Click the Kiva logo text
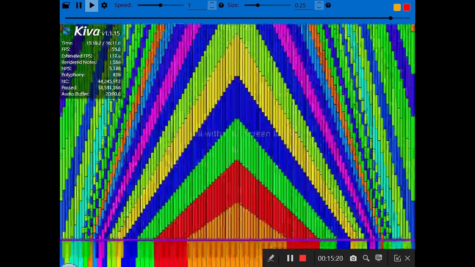 point(87,32)
